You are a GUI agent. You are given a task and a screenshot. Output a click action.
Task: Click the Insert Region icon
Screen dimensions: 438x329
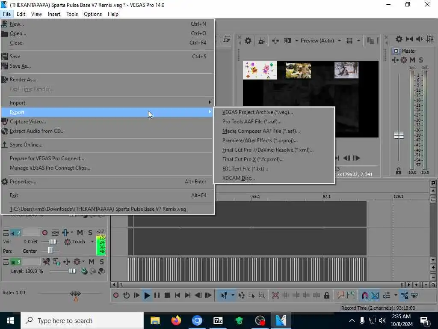[351, 295]
